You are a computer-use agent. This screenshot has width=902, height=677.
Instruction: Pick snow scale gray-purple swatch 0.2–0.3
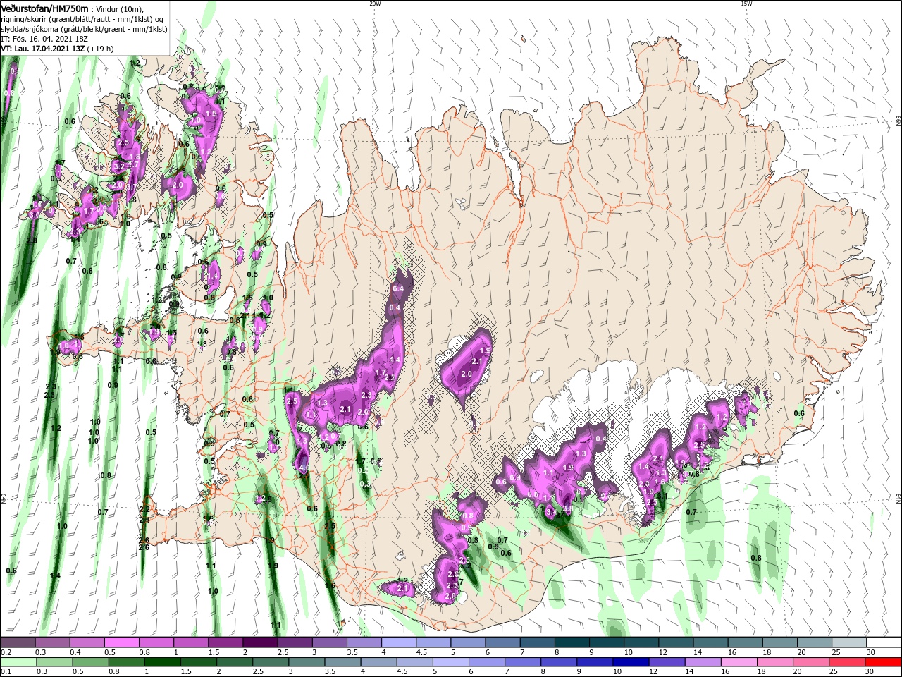(x=18, y=642)
